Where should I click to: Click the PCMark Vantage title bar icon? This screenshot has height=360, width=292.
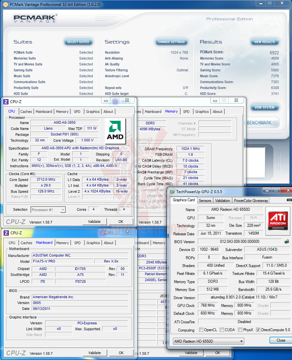5,4
